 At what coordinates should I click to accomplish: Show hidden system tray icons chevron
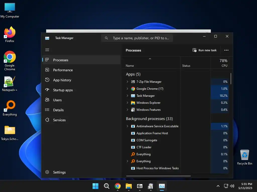(218, 186)
